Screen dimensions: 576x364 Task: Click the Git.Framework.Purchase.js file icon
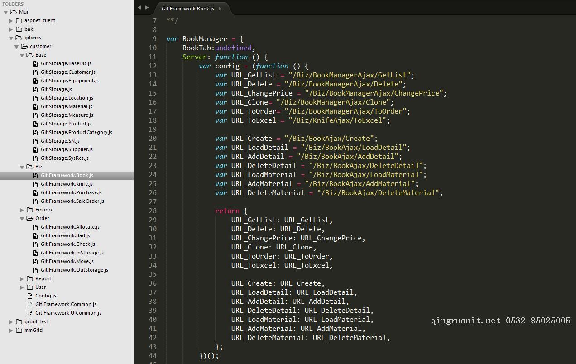[x=35, y=192]
